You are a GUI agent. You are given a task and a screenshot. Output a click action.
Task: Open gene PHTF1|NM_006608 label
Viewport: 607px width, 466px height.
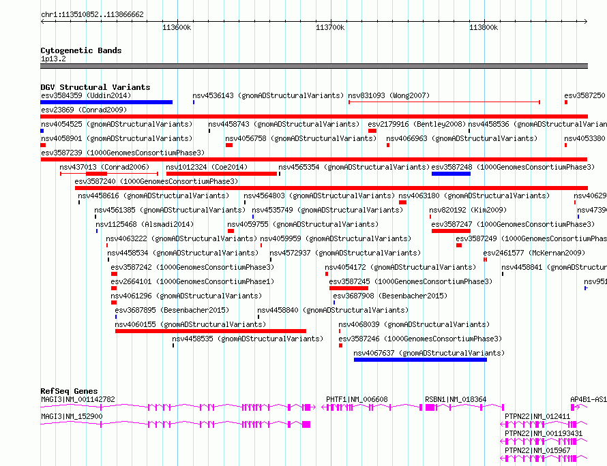point(357,399)
